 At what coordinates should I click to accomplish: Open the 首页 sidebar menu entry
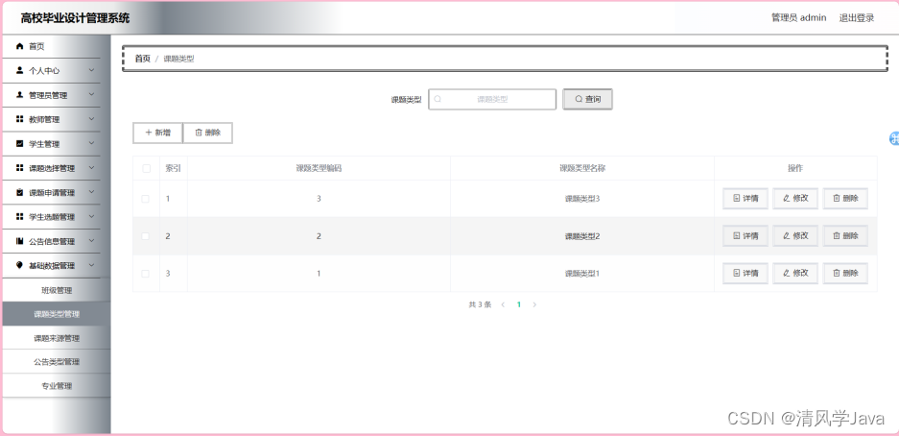(51, 46)
